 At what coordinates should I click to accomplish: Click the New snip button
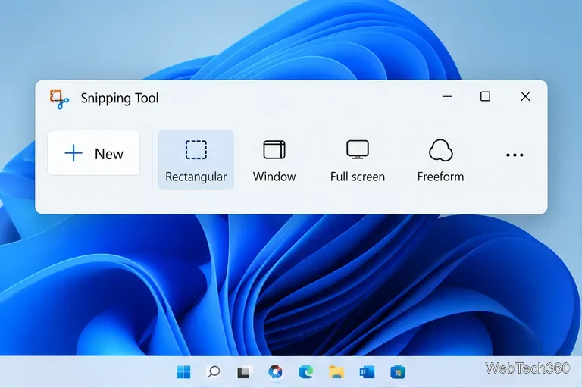coord(94,153)
